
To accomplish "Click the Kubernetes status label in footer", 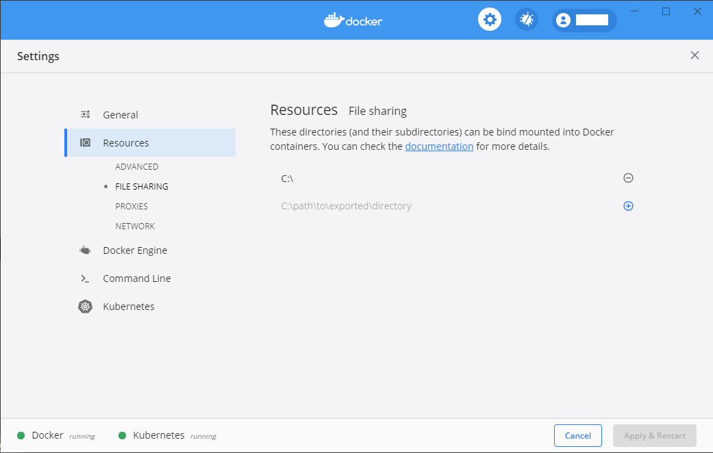I will (x=159, y=435).
